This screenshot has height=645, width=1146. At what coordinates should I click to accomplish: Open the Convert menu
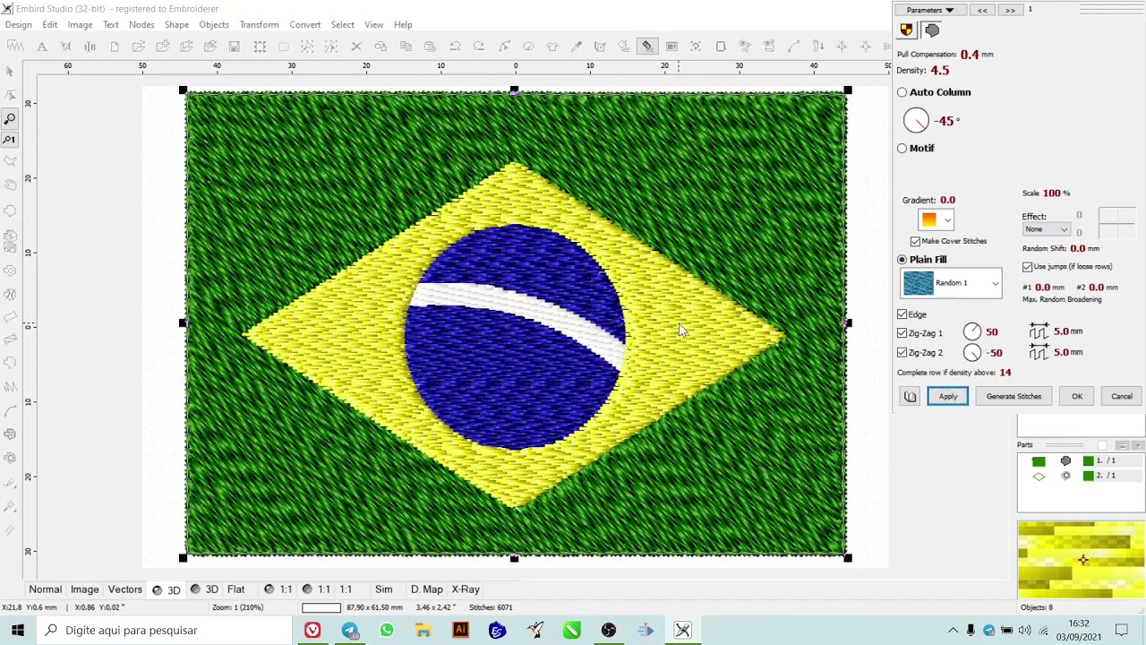[x=304, y=24]
